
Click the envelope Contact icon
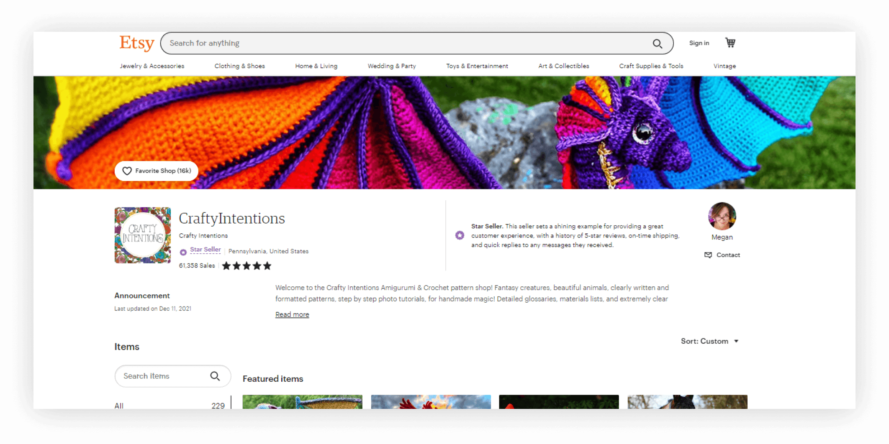click(708, 255)
